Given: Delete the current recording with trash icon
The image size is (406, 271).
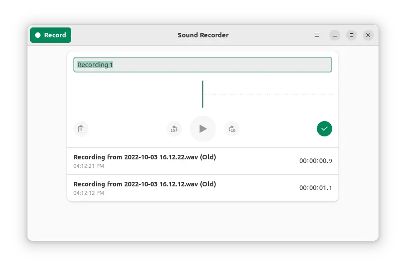Looking at the screenshot, I should (x=81, y=129).
